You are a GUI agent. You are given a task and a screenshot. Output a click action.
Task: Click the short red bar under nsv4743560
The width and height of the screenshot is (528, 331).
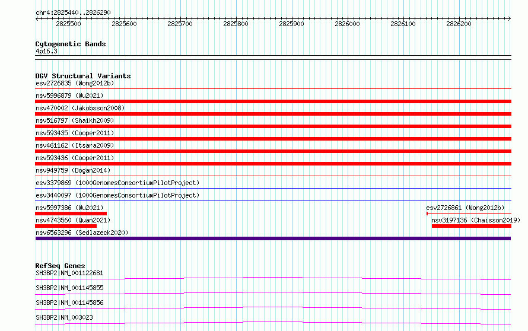point(66,226)
